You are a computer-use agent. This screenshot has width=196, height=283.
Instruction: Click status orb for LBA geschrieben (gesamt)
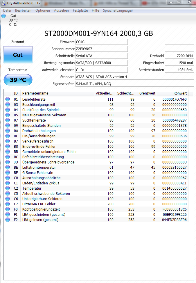tap(8, 214)
